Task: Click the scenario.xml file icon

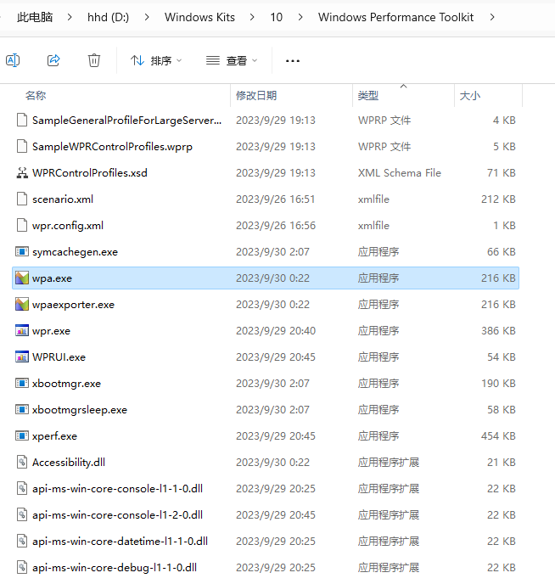Action: point(22,199)
